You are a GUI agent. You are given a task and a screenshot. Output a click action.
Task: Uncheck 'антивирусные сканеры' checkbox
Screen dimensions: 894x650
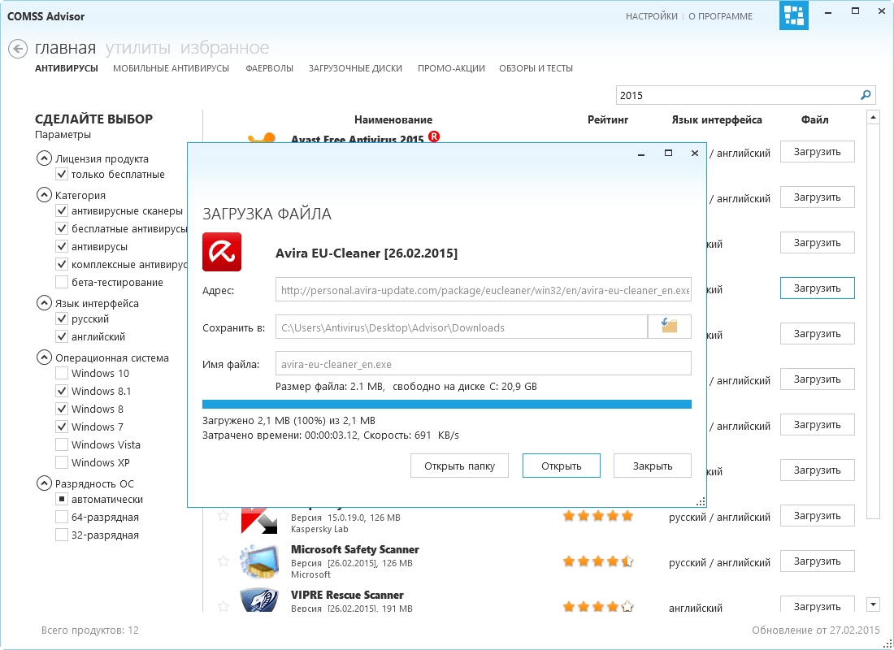[62, 211]
